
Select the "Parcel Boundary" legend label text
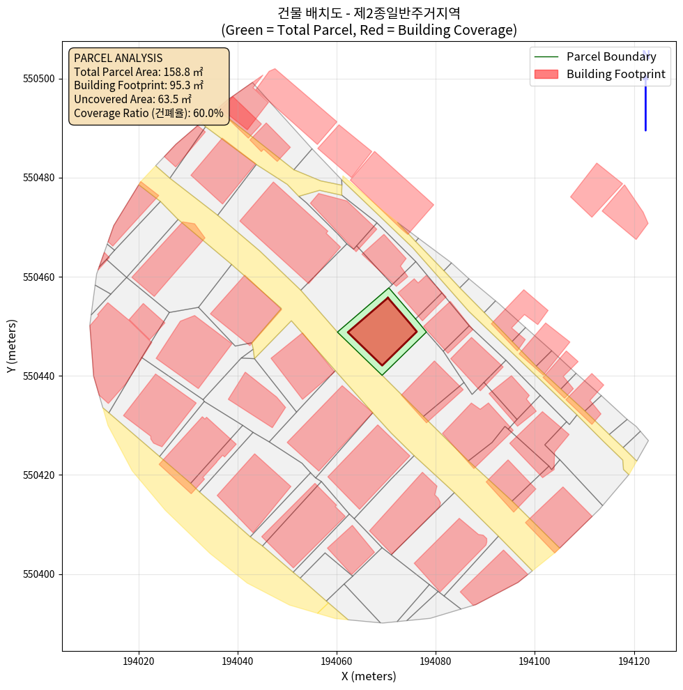(611, 57)
